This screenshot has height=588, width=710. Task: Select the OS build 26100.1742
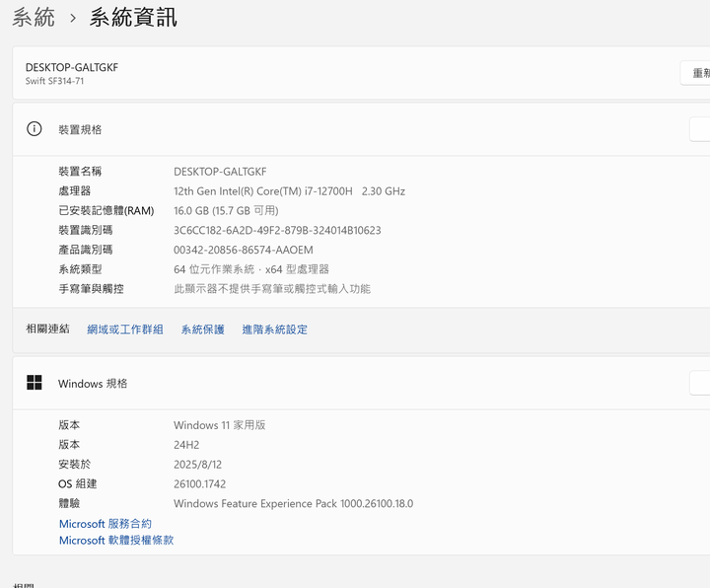point(199,483)
